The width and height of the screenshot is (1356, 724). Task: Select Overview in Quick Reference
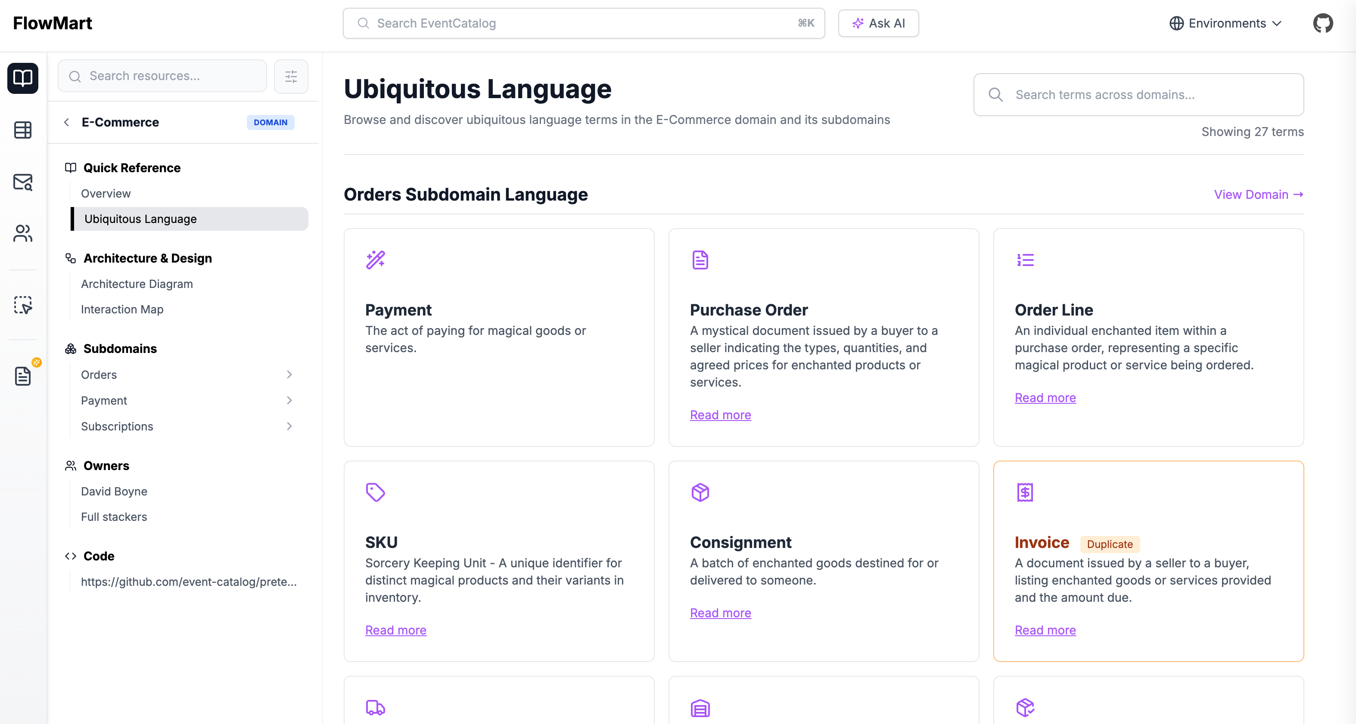click(x=106, y=193)
